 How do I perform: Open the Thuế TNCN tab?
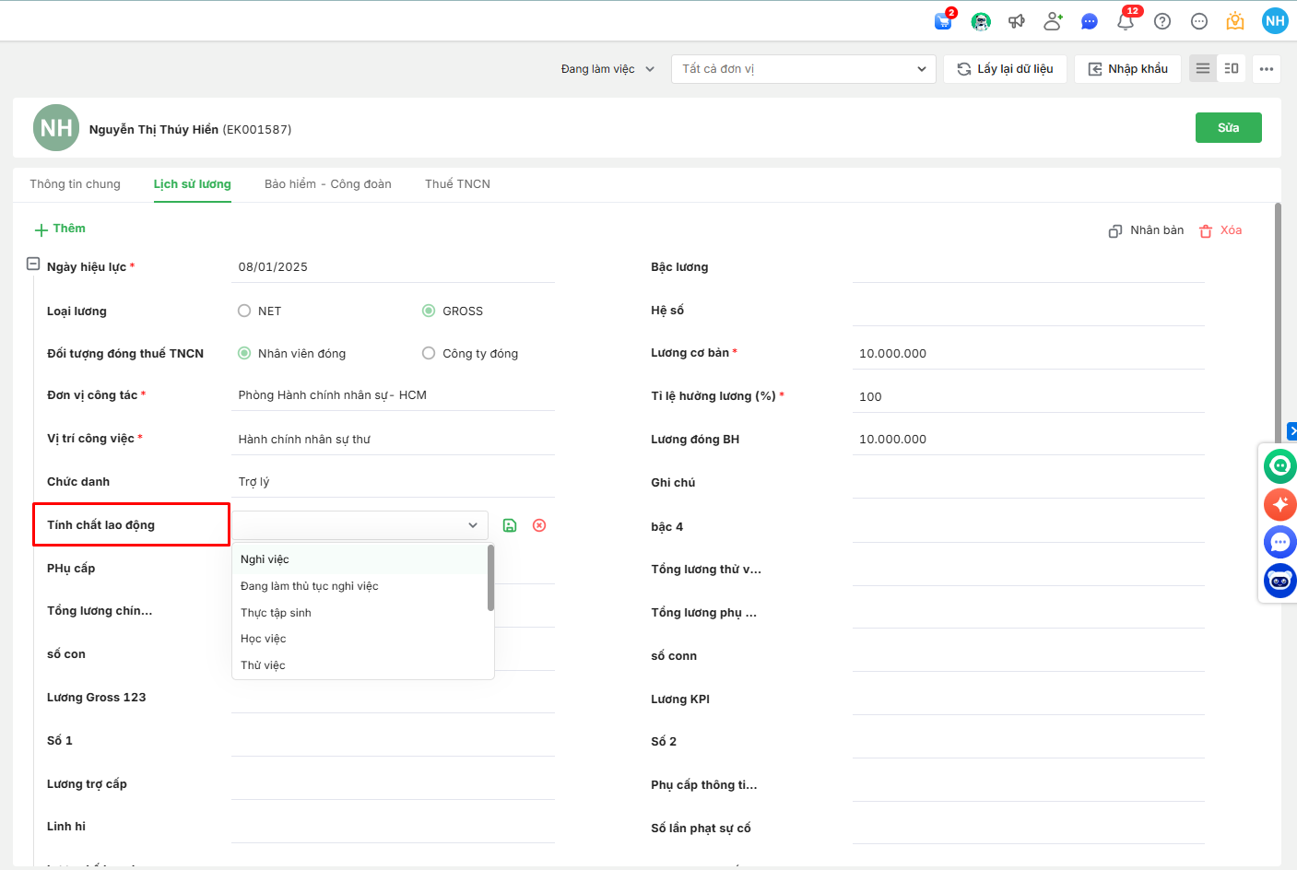point(457,184)
